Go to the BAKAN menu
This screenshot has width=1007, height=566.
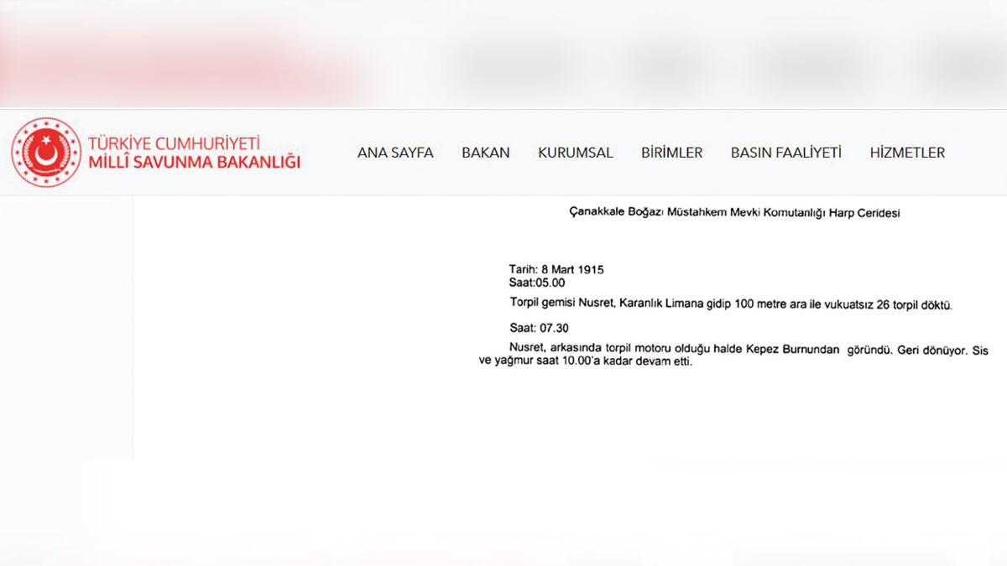485,153
